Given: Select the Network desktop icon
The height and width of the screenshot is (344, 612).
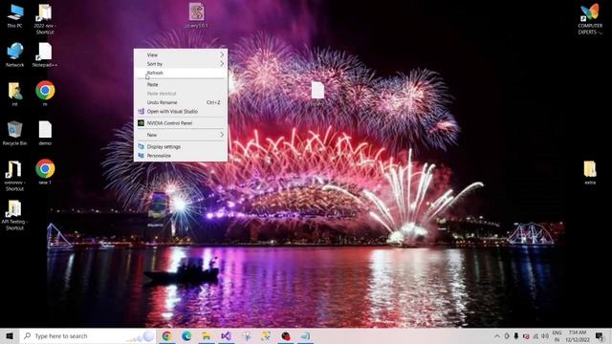Looking at the screenshot, I should [x=15, y=52].
